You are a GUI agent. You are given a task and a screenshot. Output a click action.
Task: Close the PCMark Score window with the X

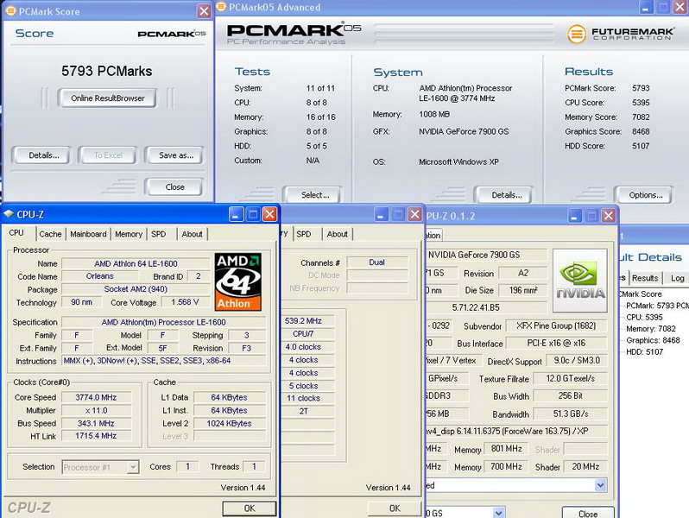[x=204, y=11]
